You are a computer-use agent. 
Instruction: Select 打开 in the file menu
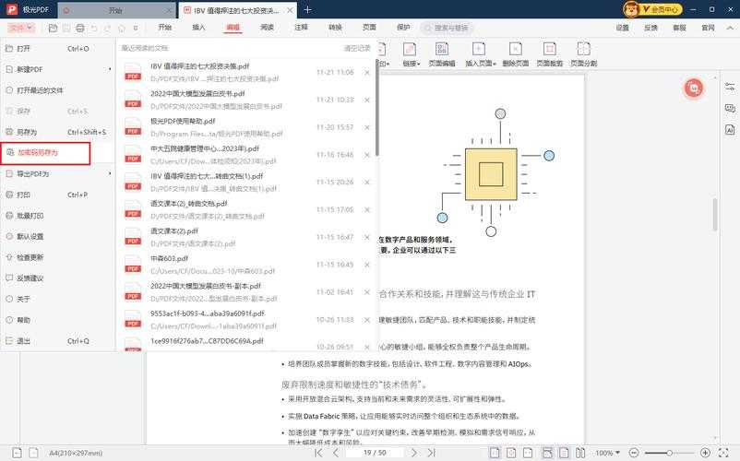tap(57, 49)
